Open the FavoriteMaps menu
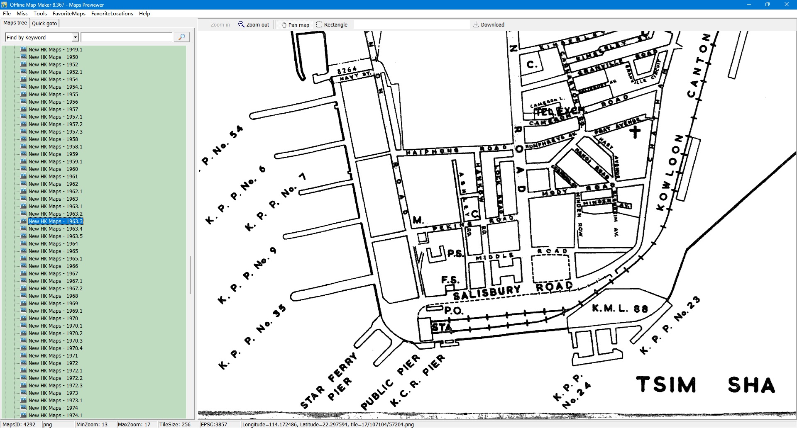The width and height of the screenshot is (797, 428). [x=69, y=14]
